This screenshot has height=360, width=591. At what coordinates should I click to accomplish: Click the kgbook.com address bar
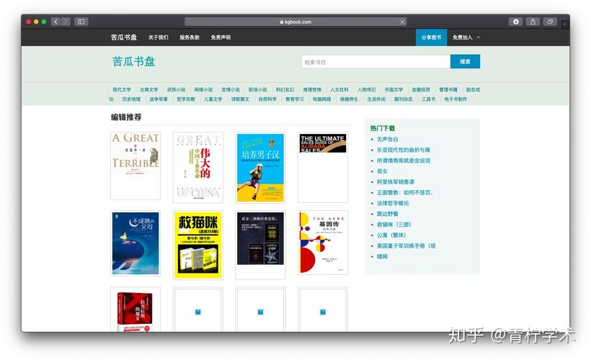tap(295, 22)
